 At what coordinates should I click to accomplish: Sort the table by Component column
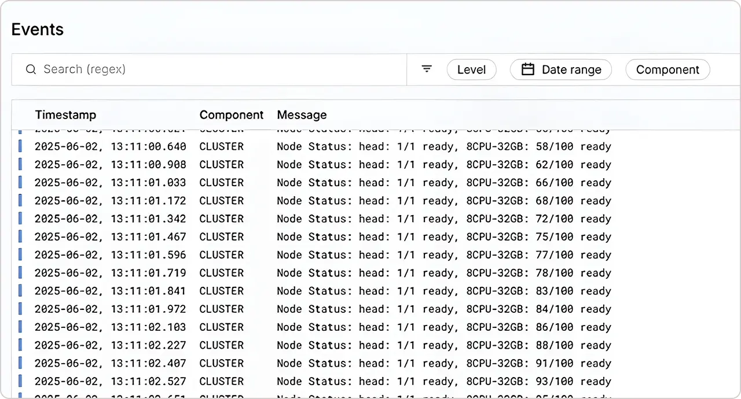click(232, 114)
